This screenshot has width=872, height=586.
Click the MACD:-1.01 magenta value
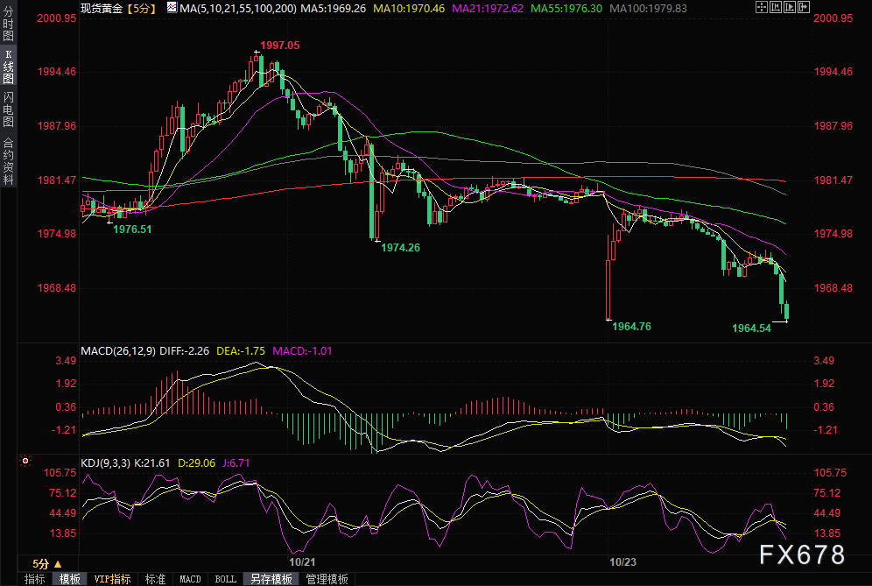pos(302,351)
